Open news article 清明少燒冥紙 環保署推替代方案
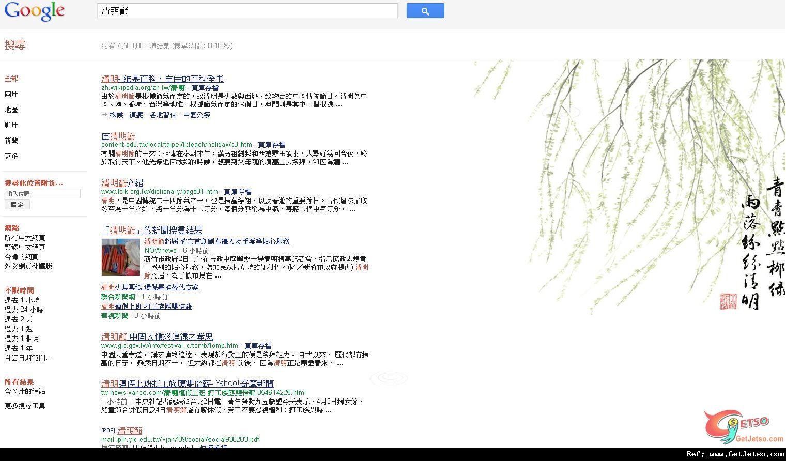The image size is (786, 461). (150, 287)
